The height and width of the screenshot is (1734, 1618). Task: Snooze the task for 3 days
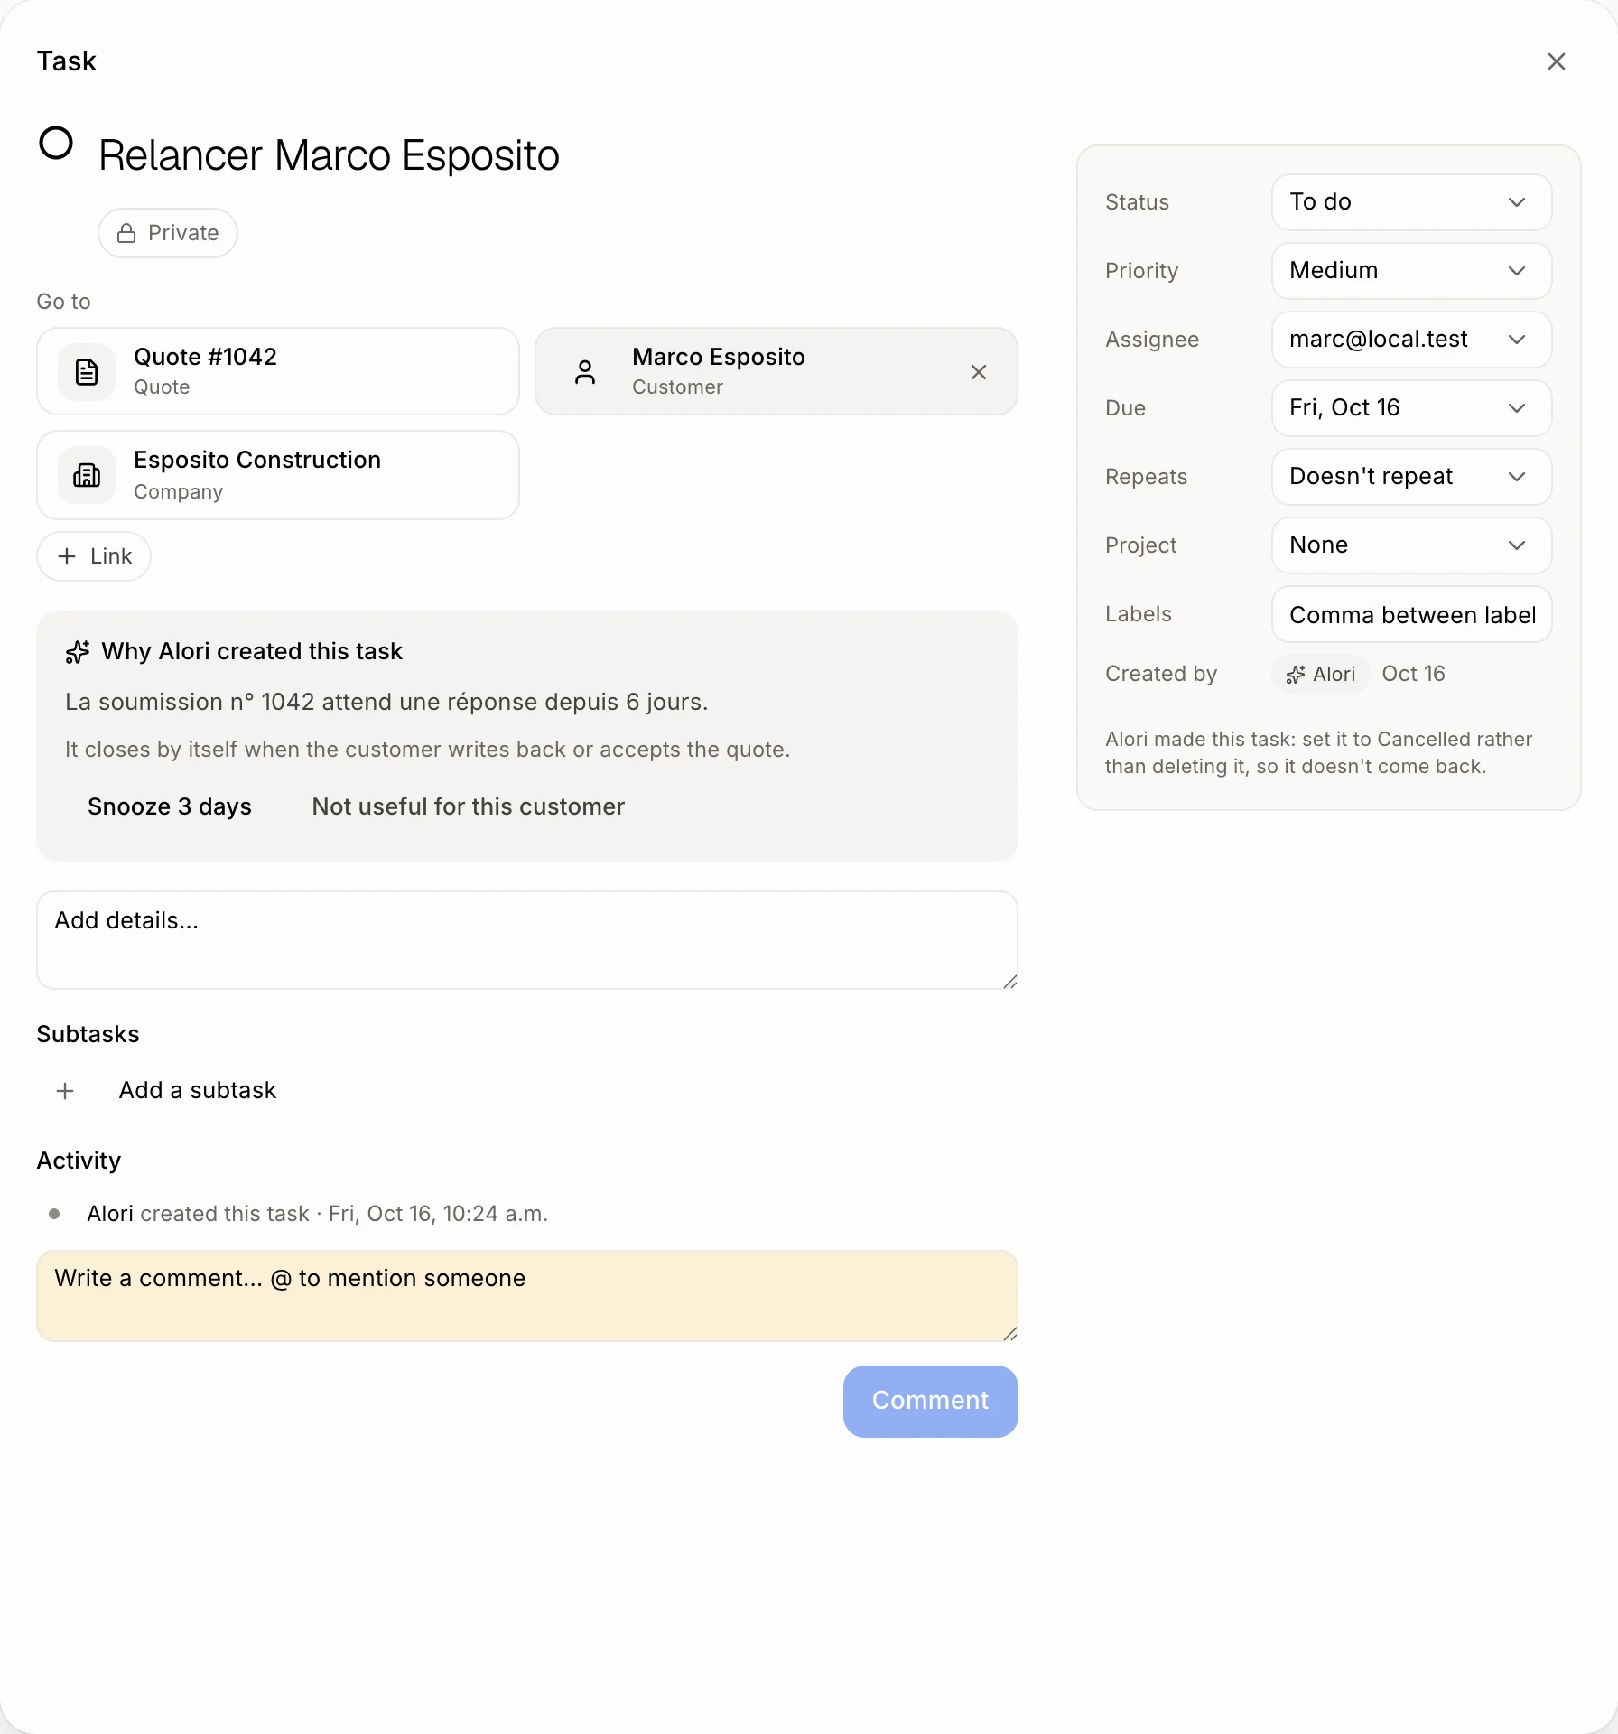(x=170, y=806)
